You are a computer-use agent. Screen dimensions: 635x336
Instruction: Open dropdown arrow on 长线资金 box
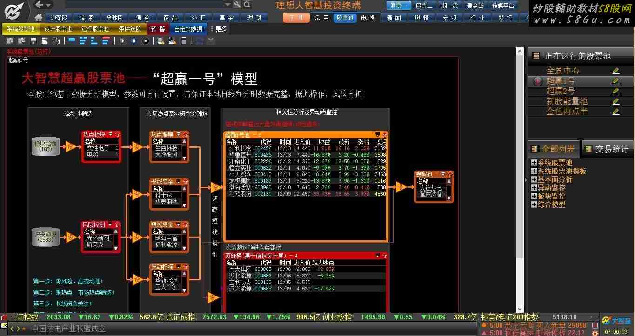178,182
